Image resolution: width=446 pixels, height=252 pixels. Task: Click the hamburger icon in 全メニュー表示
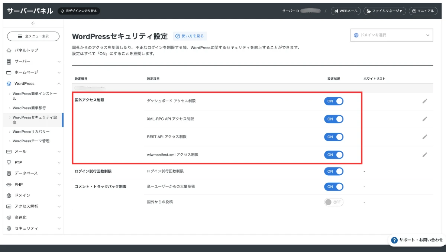tap(20, 36)
